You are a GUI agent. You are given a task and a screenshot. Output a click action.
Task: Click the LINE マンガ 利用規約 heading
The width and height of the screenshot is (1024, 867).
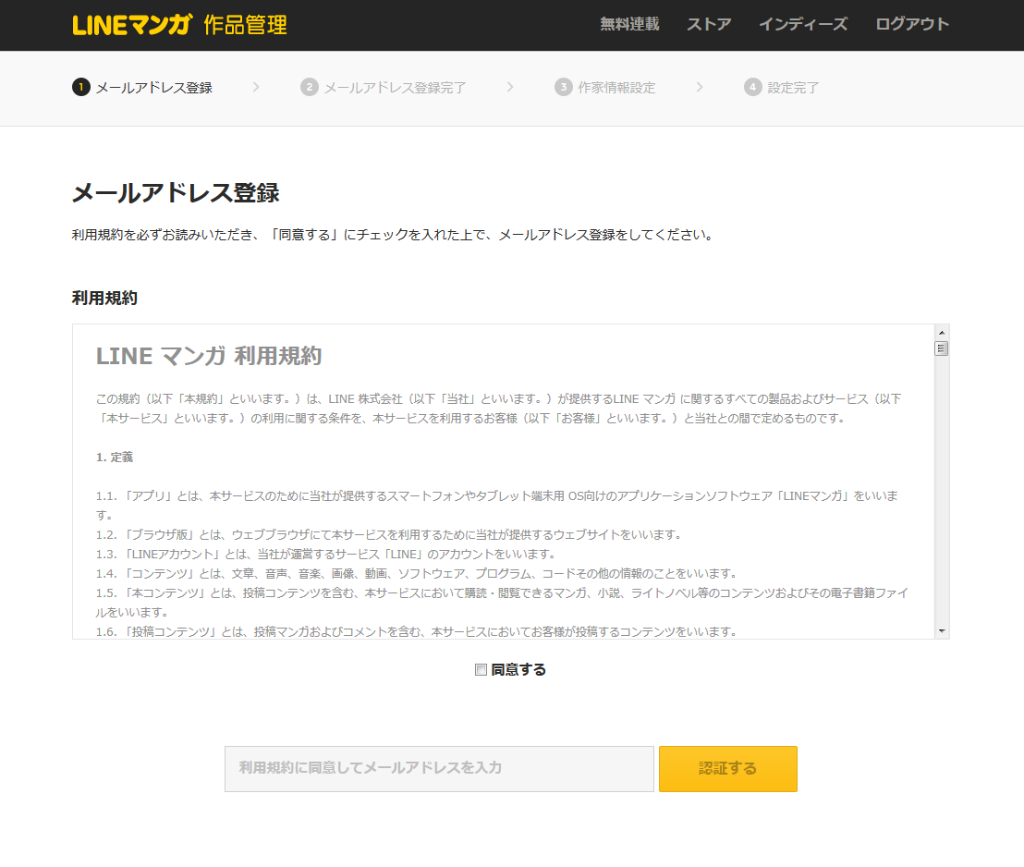coord(209,356)
